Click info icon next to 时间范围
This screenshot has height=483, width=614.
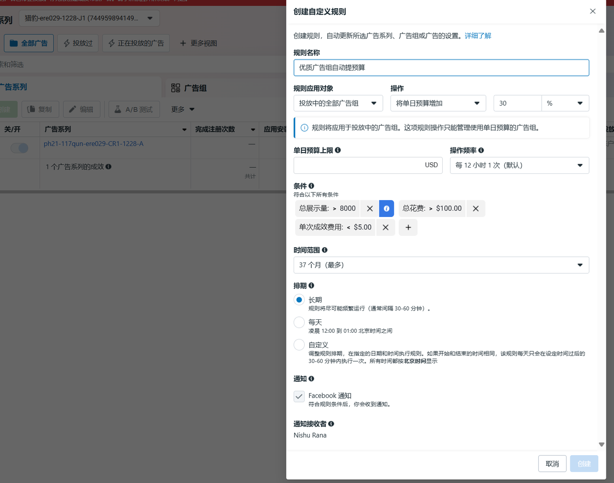pyautogui.click(x=325, y=250)
